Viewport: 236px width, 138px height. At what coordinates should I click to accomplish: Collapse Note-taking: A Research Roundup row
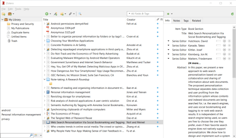(x=44, y=79)
